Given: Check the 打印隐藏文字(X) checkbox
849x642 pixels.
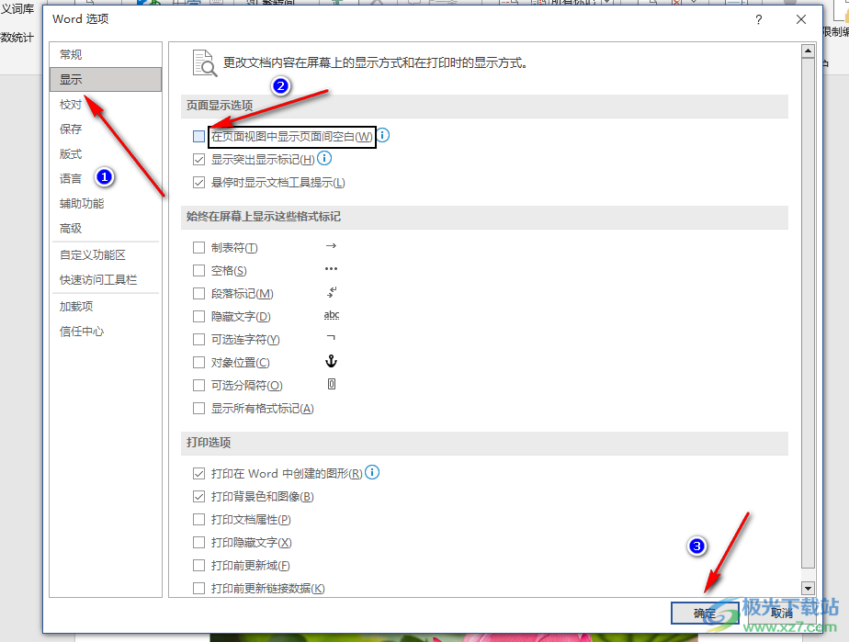Looking at the screenshot, I should point(198,543).
